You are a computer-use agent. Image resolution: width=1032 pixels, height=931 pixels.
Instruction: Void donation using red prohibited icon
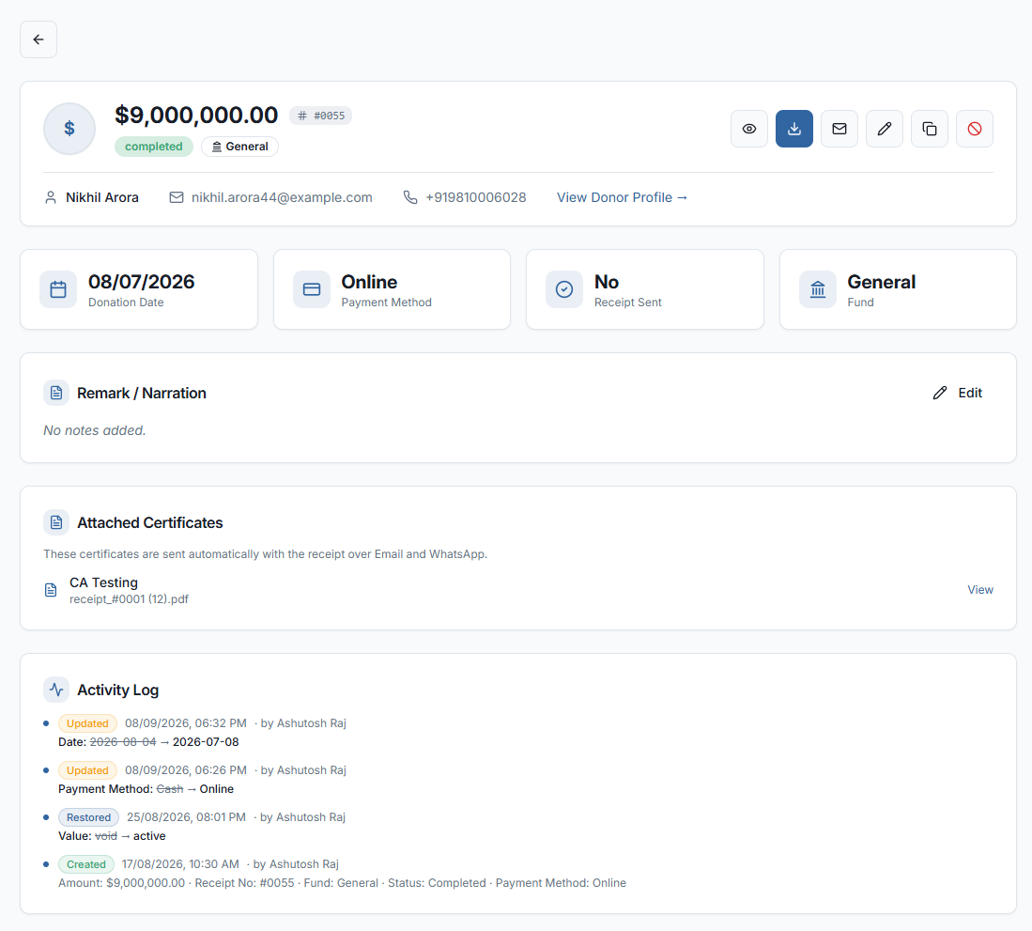(974, 129)
